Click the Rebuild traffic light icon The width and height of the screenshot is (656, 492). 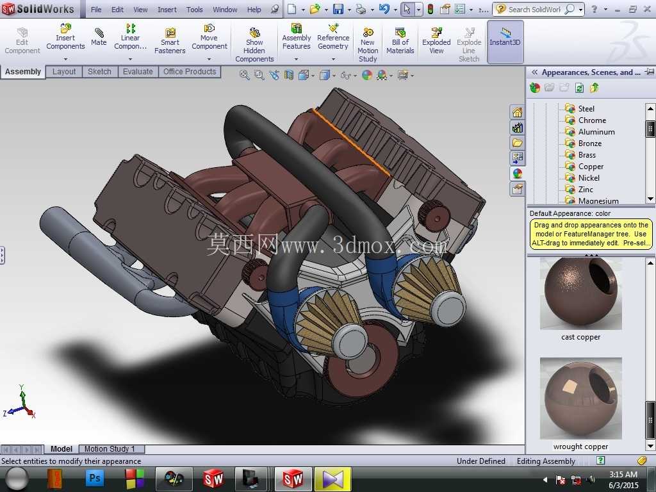point(430,9)
